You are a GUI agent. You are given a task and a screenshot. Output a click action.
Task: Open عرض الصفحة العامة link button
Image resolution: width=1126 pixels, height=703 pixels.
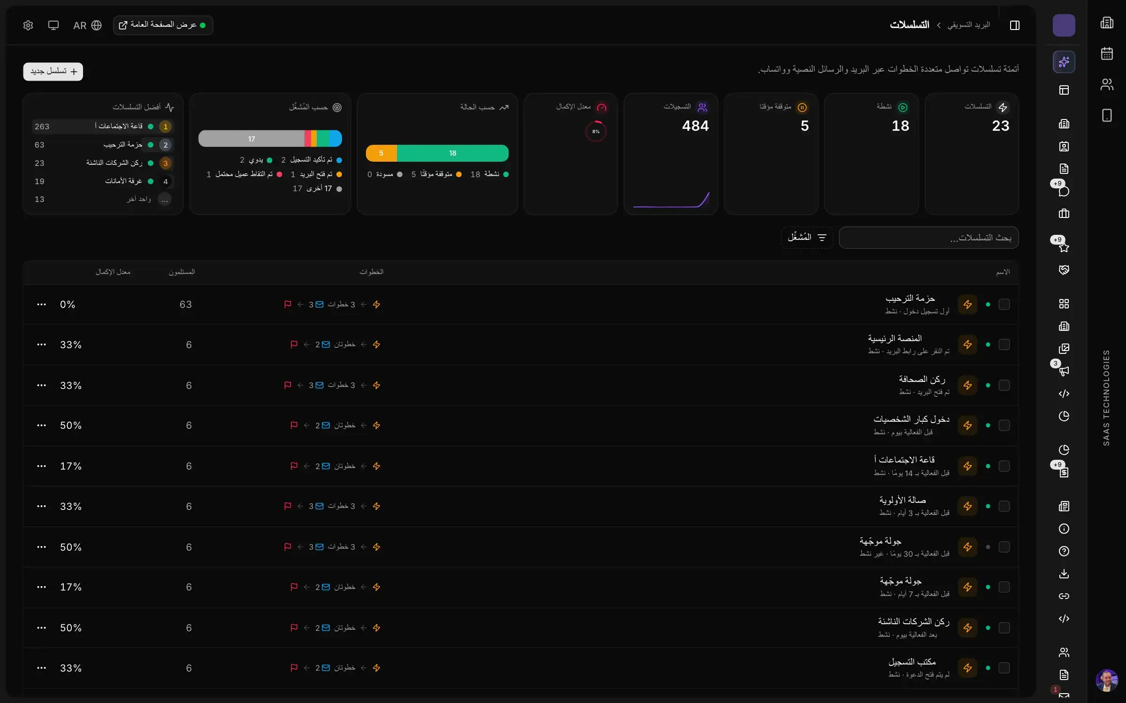click(163, 25)
